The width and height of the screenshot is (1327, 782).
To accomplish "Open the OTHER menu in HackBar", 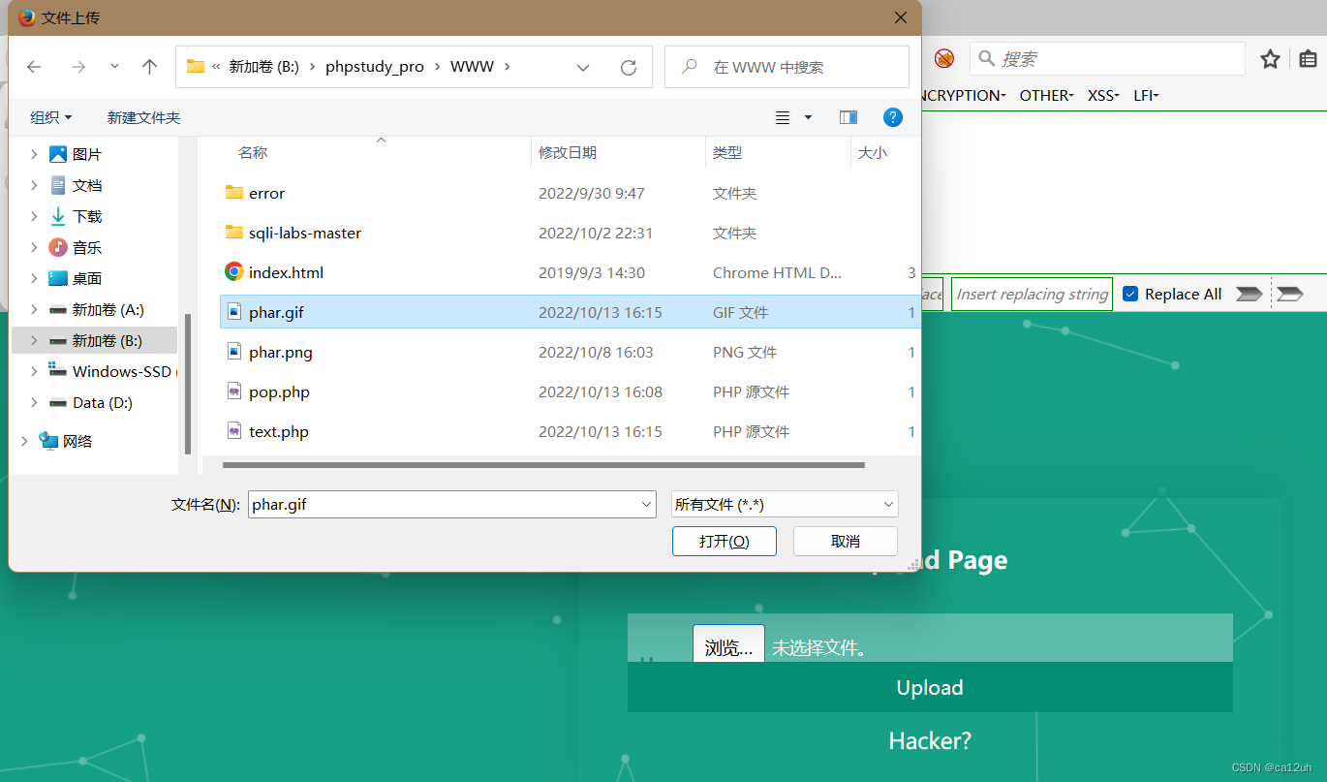I will (1046, 95).
